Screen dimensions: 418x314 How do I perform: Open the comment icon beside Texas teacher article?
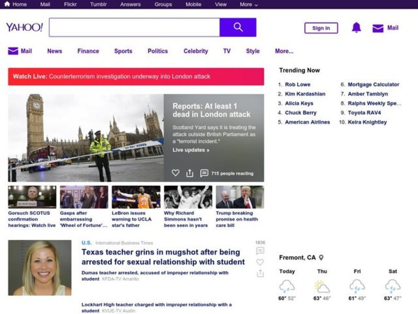260,251
